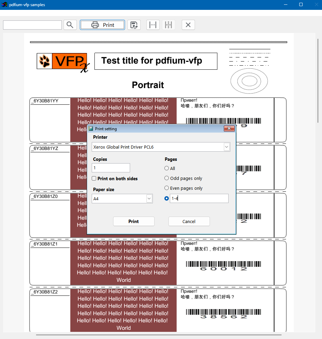This screenshot has width=322, height=339.
Task: Select the custom page range radio button
Action: pyautogui.click(x=166, y=198)
